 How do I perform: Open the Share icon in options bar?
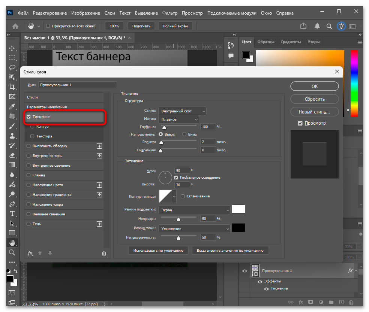303,26
